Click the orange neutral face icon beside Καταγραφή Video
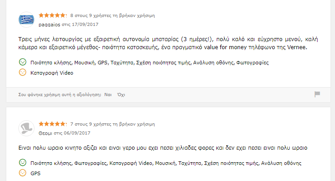The height and width of the screenshot is (181, 335). (x=22, y=72)
